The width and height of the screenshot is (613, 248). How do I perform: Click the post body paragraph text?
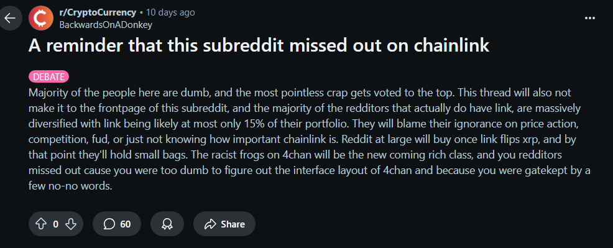[x=309, y=139]
